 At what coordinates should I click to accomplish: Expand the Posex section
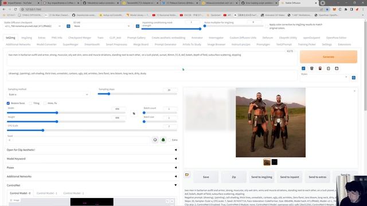pos(92,168)
